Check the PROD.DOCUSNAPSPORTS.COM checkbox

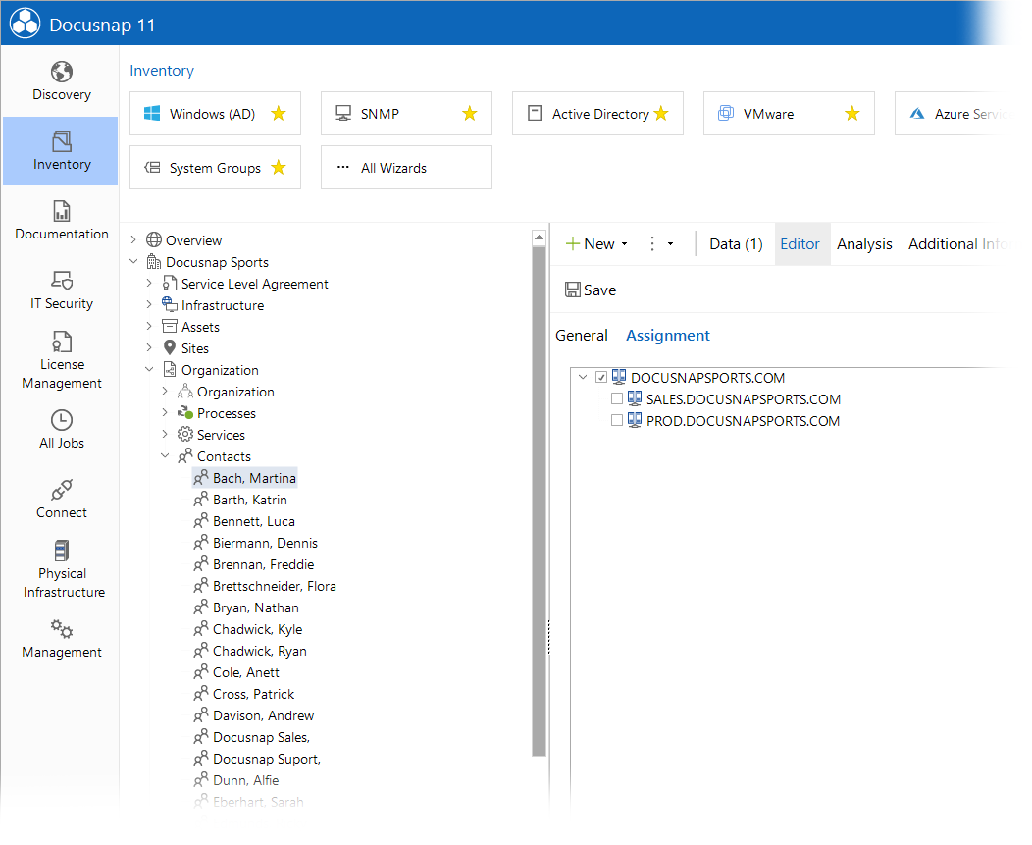(617, 419)
